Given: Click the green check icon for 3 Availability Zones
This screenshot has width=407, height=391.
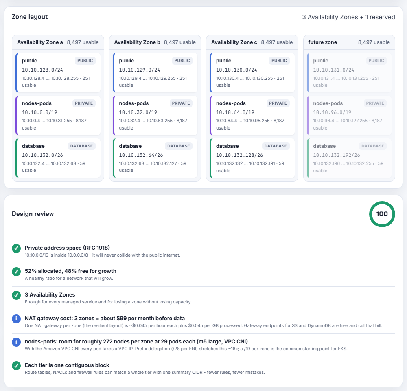Looking at the screenshot, I should [x=16, y=295].
